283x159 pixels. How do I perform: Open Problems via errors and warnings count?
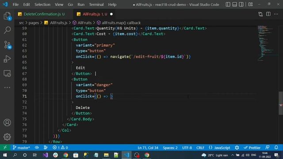coord(60,148)
